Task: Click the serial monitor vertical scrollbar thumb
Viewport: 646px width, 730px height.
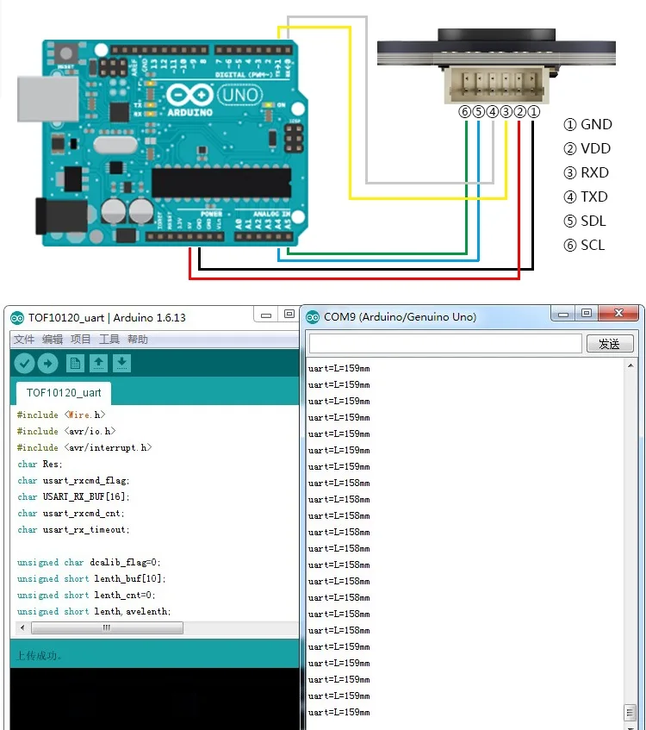Action: coord(630,712)
